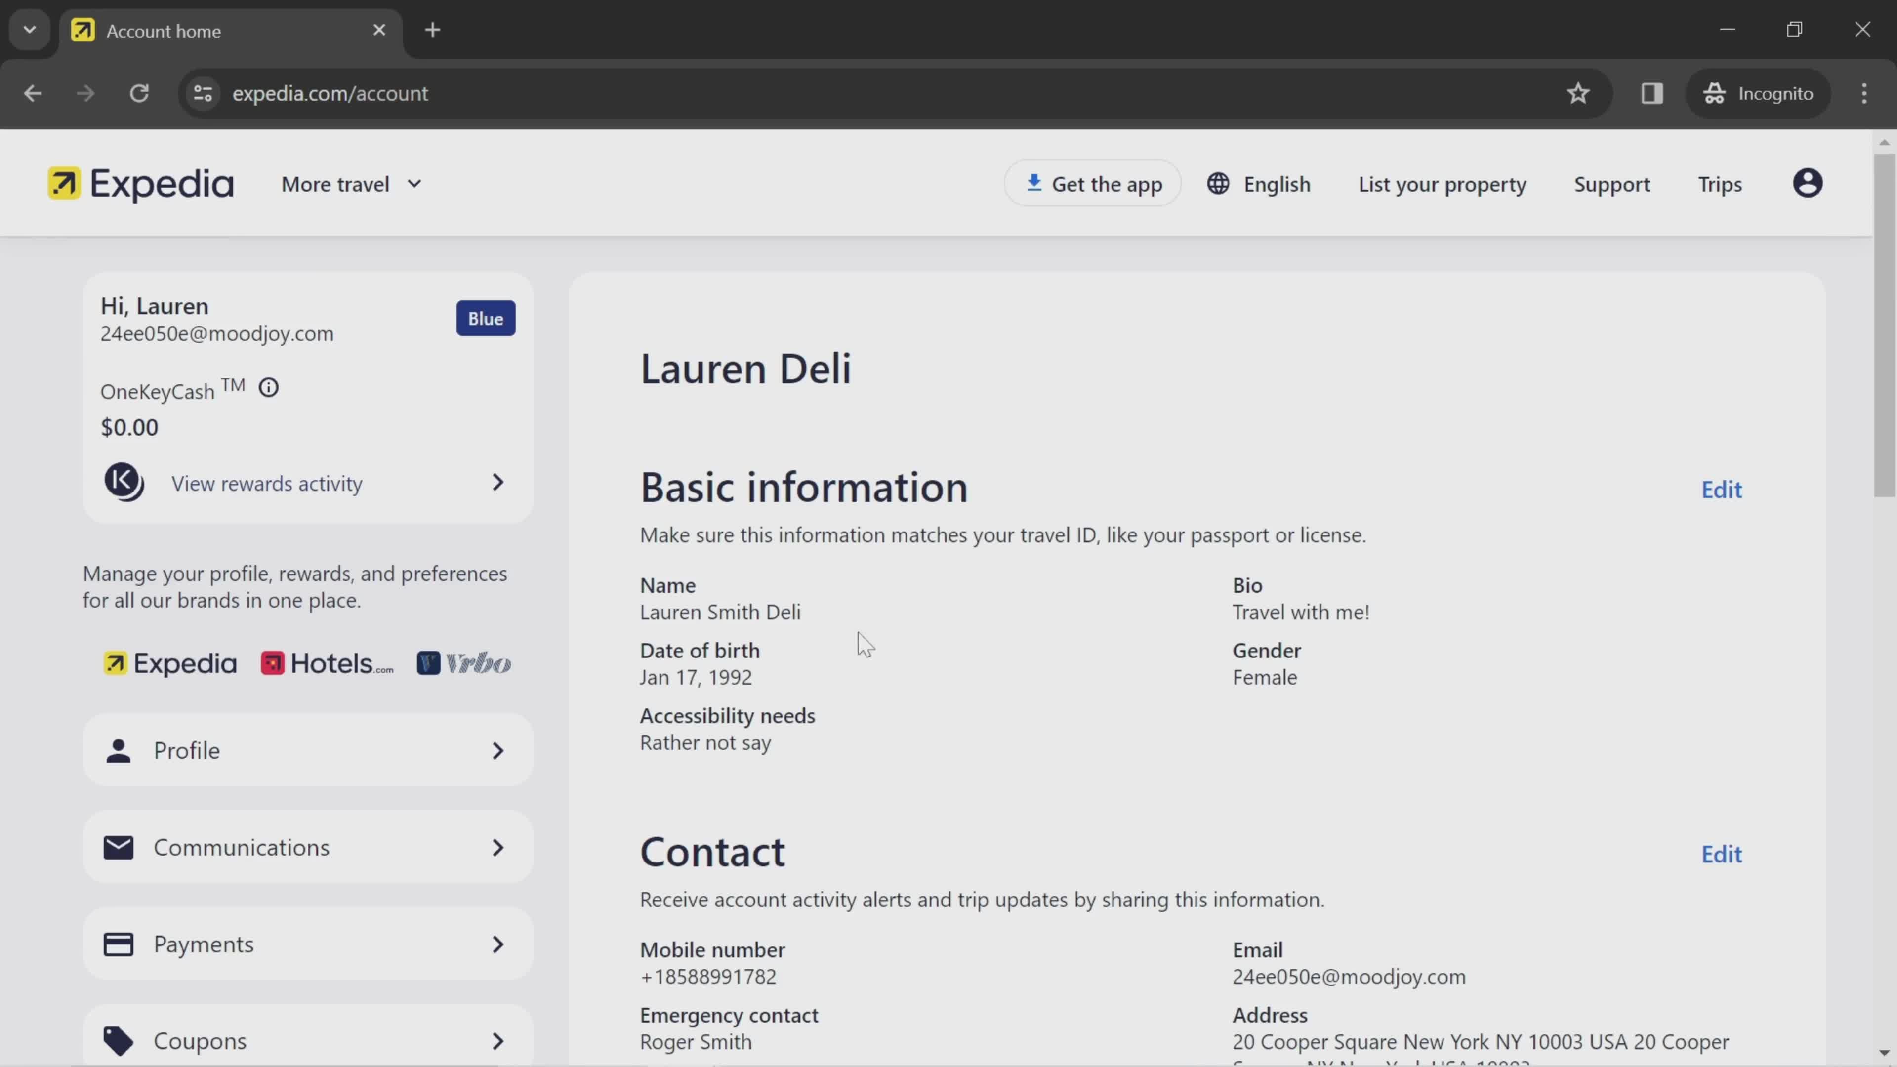This screenshot has width=1897, height=1067.
Task: Click the OneKey rewards K icon
Action: tap(124, 482)
